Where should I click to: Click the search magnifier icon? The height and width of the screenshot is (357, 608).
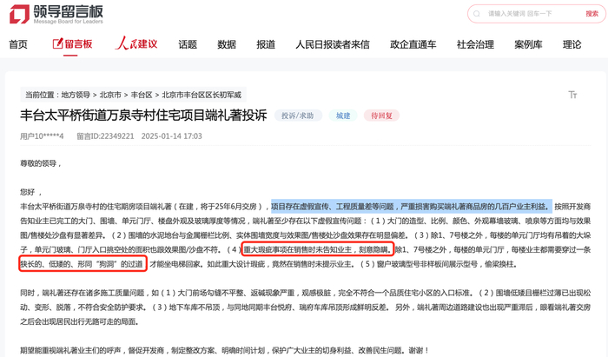pyautogui.click(x=477, y=14)
